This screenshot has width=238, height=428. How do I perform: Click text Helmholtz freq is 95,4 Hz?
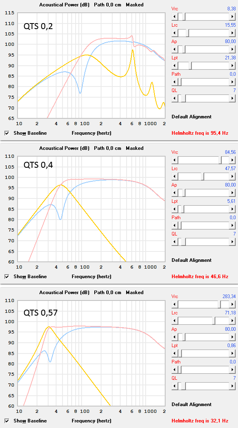pos(200,133)
